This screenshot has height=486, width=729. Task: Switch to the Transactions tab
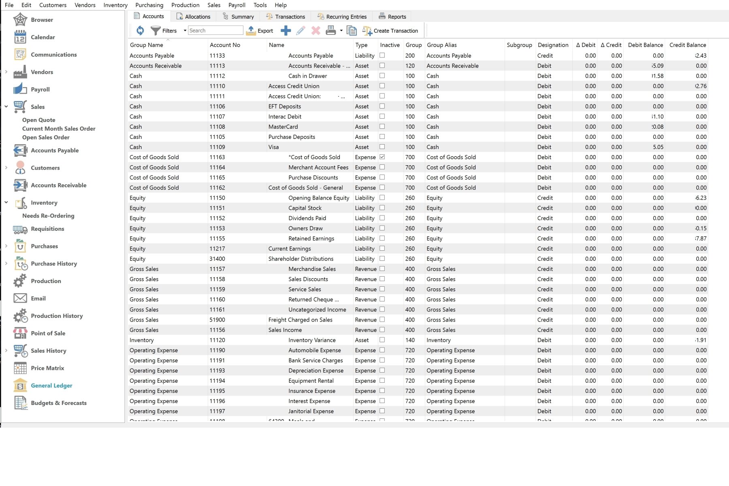pos(286,17)
